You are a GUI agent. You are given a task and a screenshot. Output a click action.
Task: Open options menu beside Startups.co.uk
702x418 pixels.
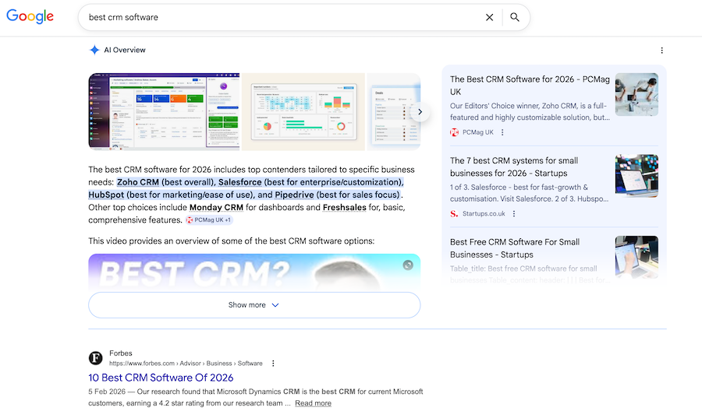(514, 213)
